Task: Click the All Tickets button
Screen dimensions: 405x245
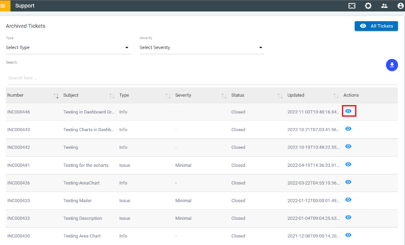Action: coord(376,26)
